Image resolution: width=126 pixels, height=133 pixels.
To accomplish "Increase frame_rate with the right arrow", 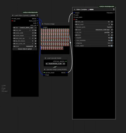I will point(112,22).
